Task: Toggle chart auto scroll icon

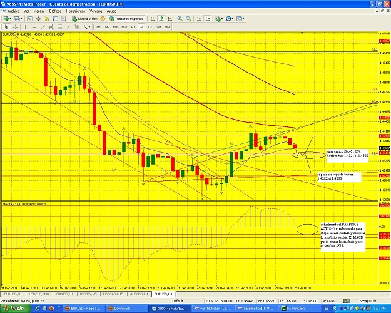Action: pos(199,19)
